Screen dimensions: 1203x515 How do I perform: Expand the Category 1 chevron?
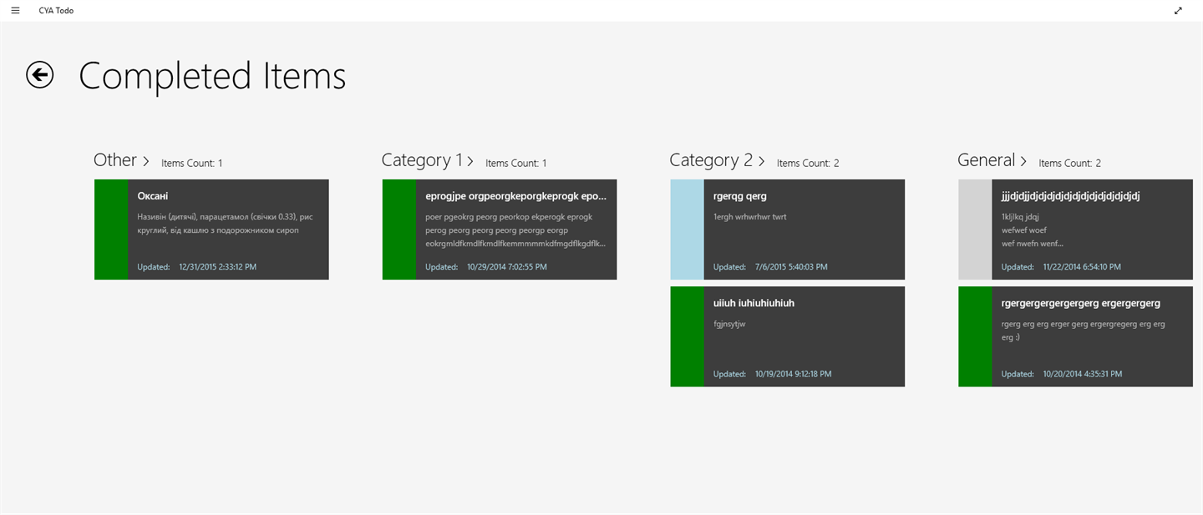tap(470, 161)
